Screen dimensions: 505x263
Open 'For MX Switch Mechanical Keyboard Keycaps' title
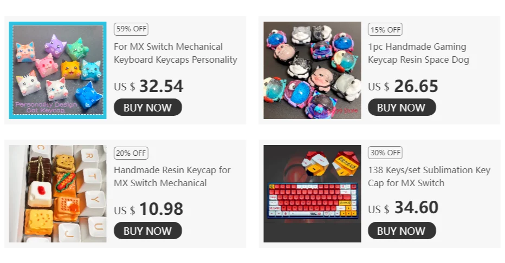[176, 53]
